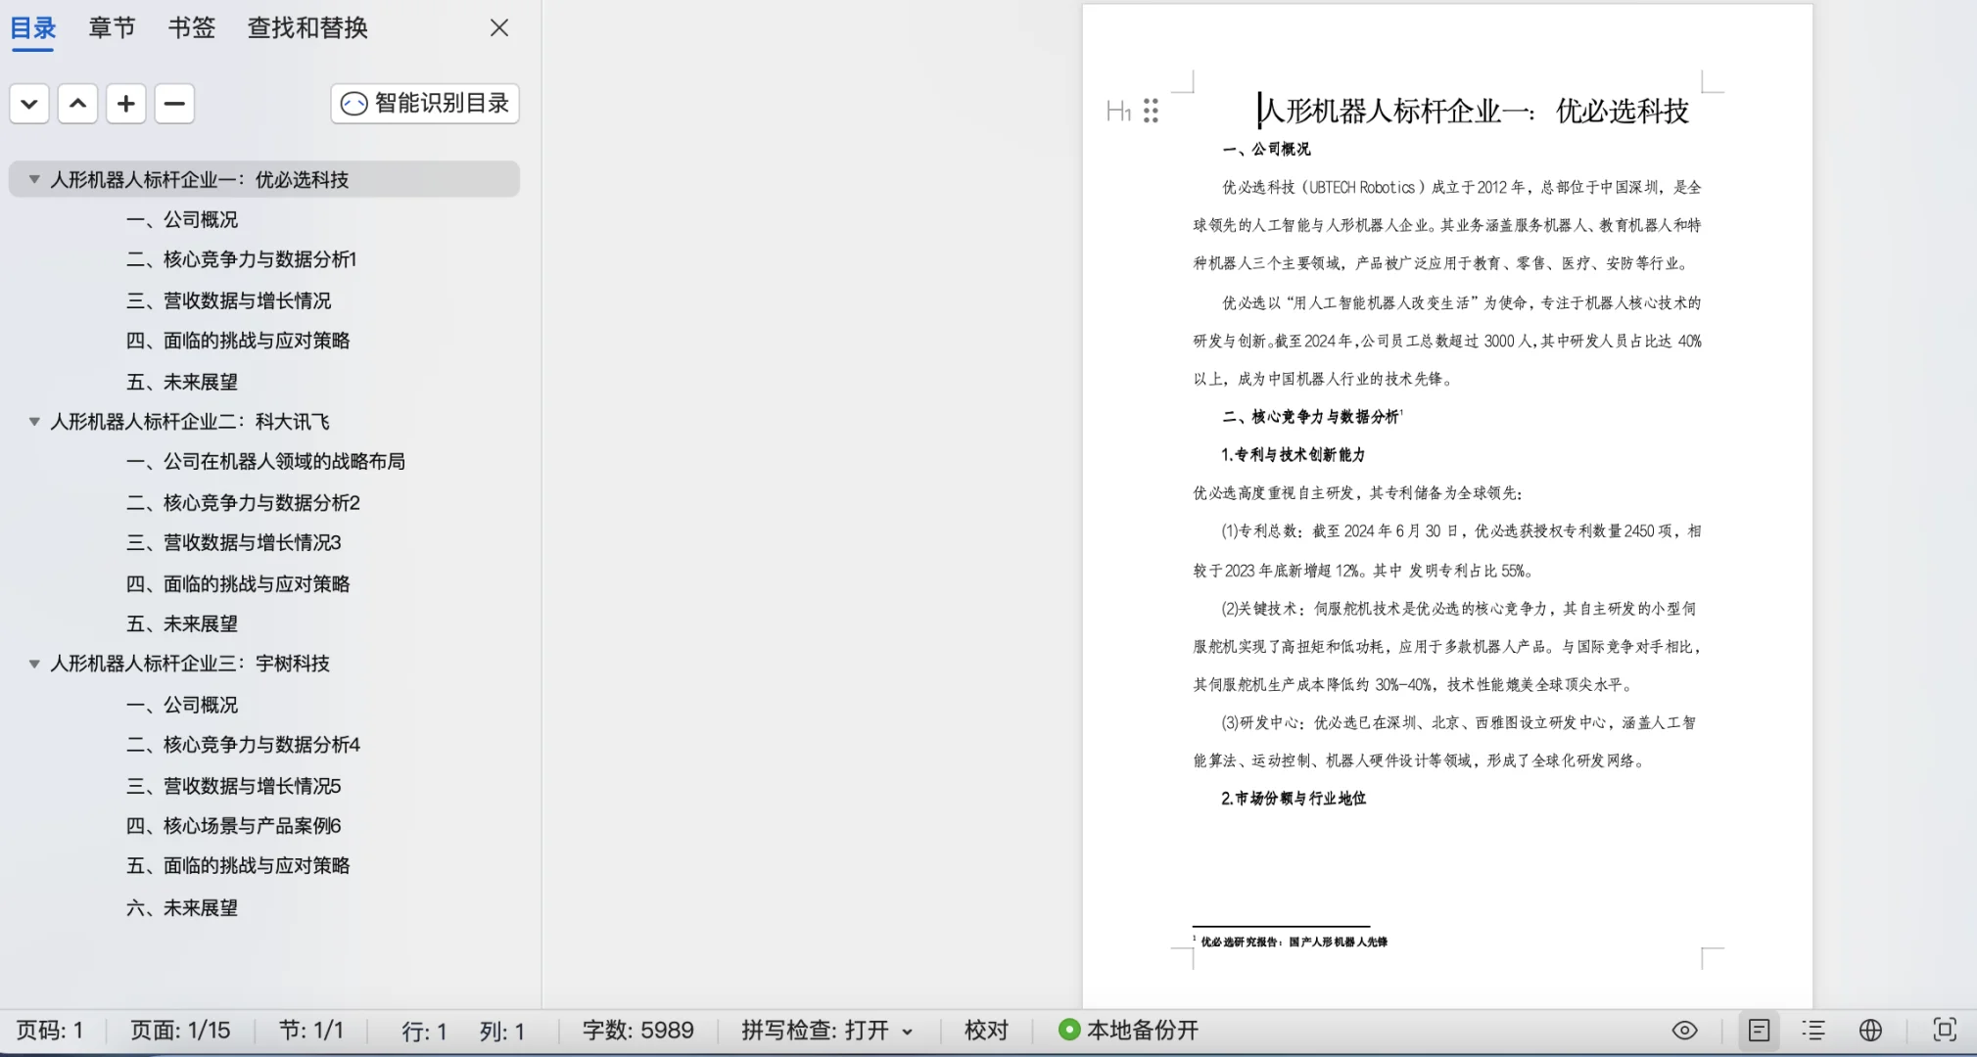
Task: Click the H1 heading marker beside title
Action: click(1118, 112)
